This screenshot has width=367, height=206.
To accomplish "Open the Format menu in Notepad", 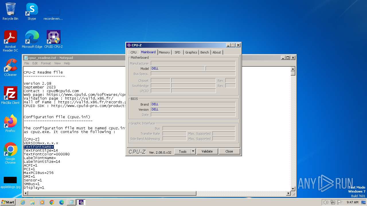I will tap(46, 63).
